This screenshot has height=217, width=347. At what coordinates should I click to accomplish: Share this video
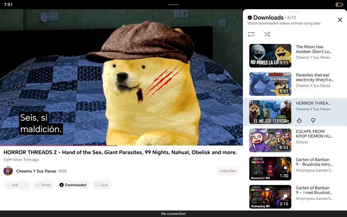click(43, 185)
